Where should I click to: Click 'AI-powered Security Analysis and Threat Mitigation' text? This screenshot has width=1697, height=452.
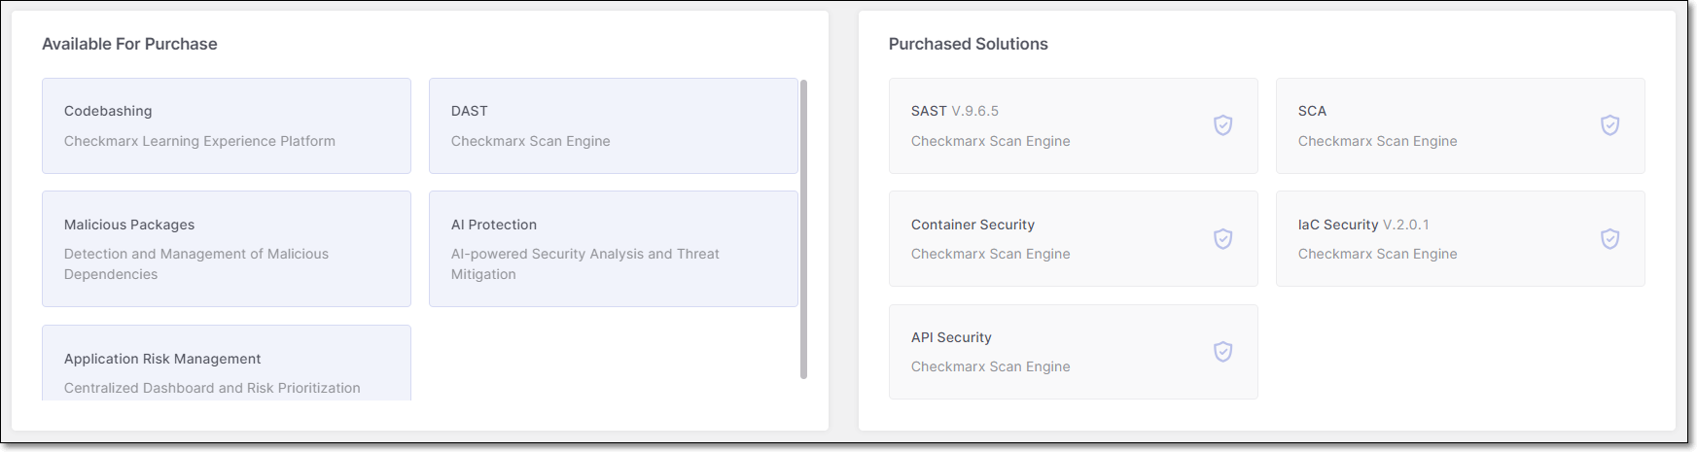(585, 264)
